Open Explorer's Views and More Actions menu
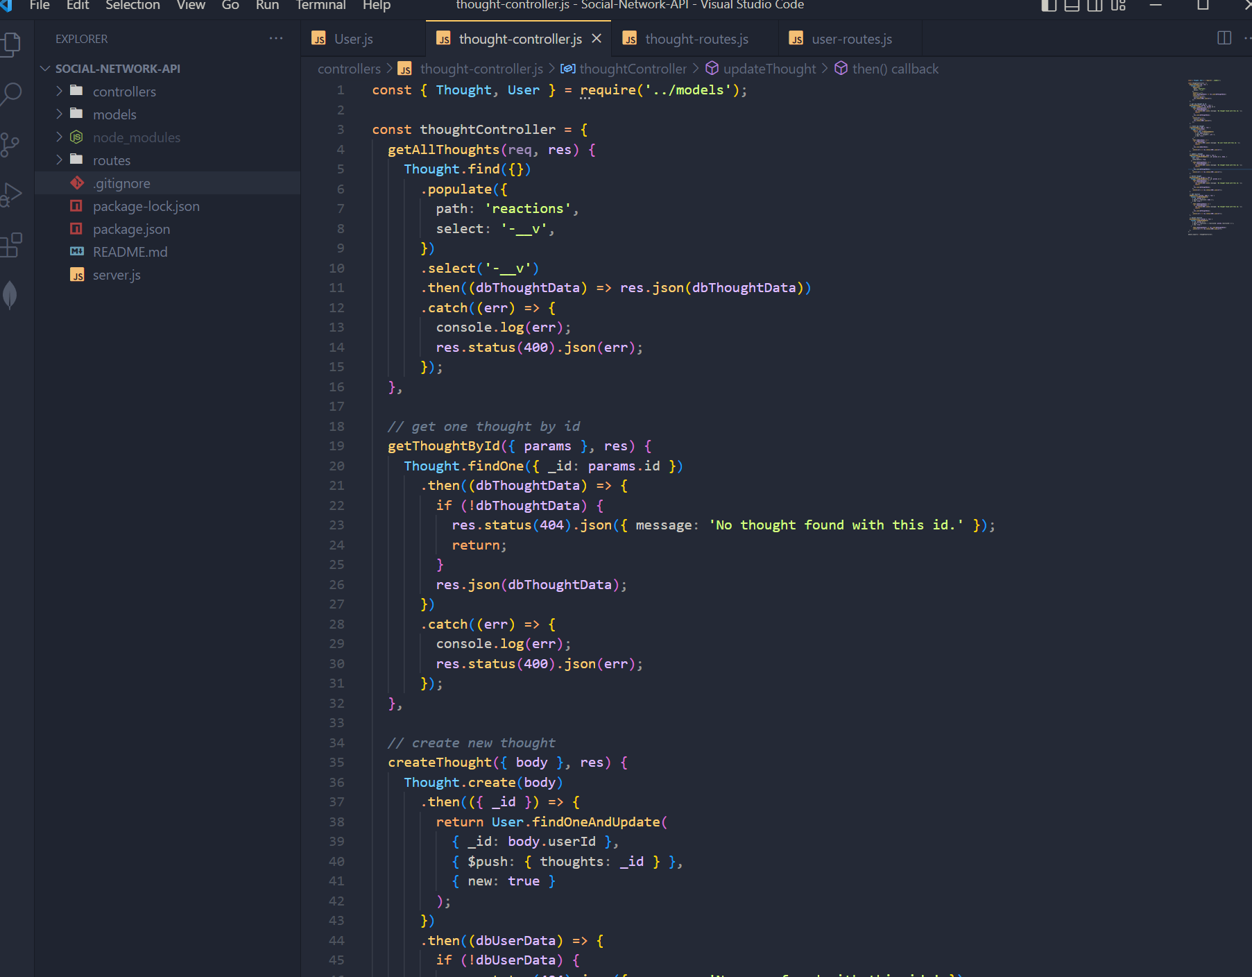Viewport: 1252px width, 977px height. (x=276, y=38)
